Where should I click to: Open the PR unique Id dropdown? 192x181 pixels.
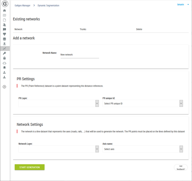click(143, 103)
